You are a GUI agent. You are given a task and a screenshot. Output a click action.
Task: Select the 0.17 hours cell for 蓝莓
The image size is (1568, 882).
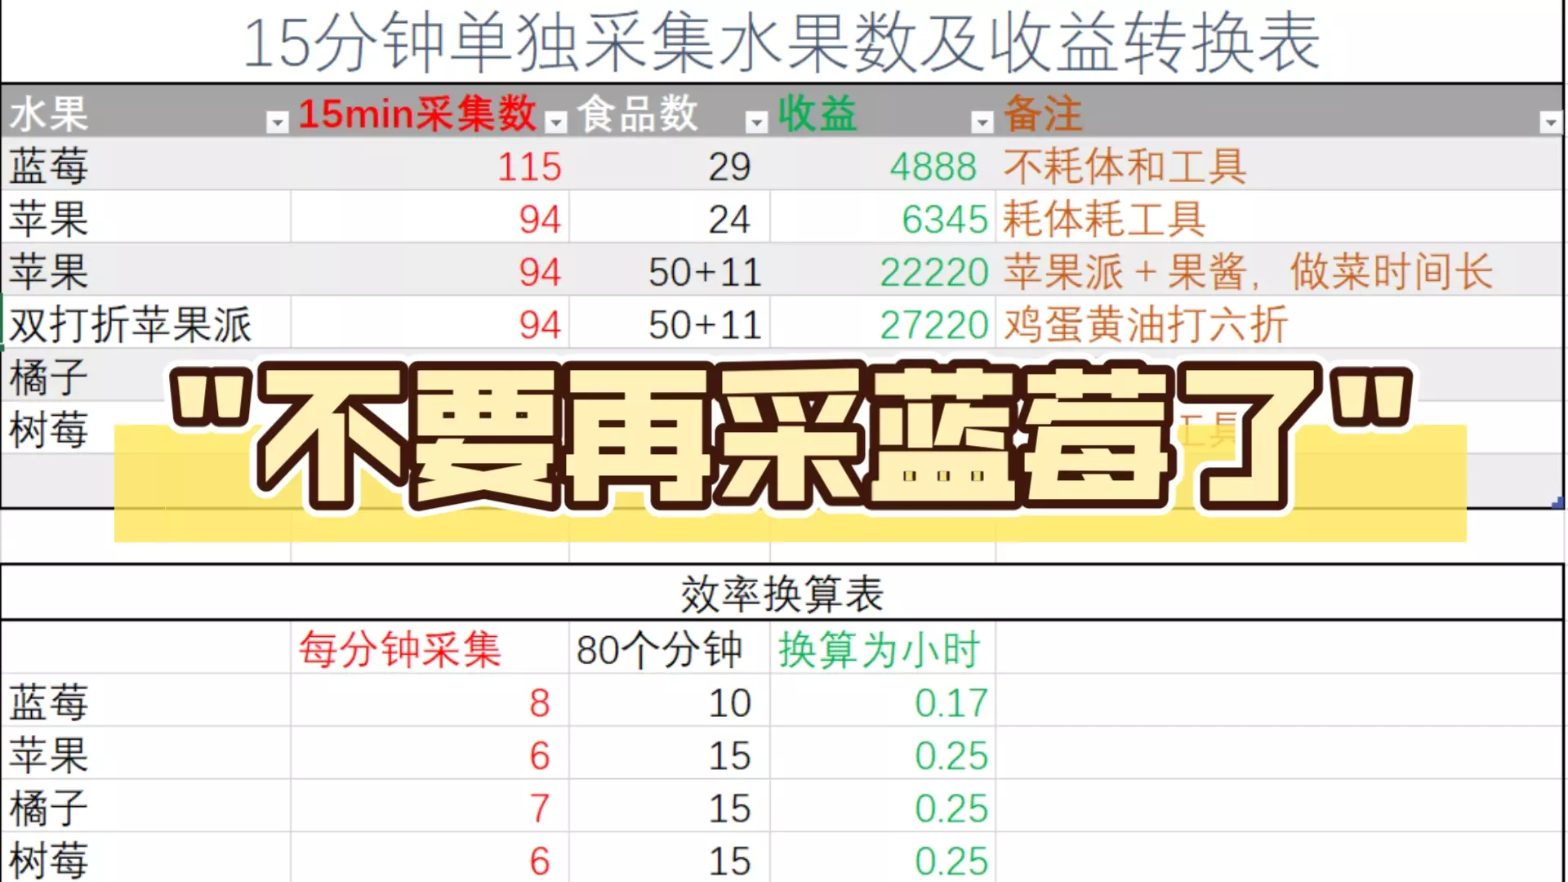[950, 703]
